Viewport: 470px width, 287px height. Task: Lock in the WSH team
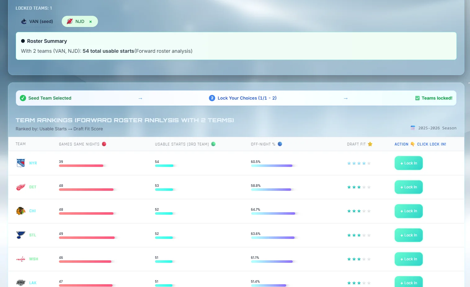tap(409, 259)
